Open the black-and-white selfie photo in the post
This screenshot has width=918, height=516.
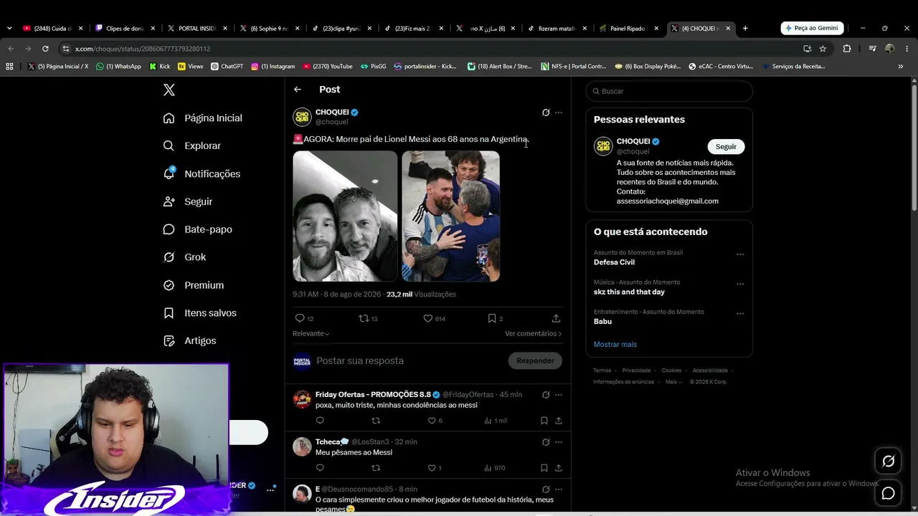tap(345, 216)
